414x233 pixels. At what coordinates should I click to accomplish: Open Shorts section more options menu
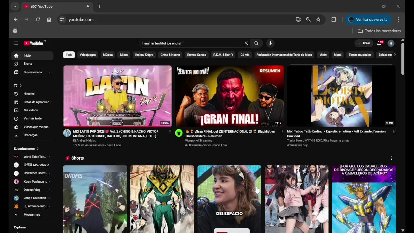pyautogui.click(x=391, y=158)
